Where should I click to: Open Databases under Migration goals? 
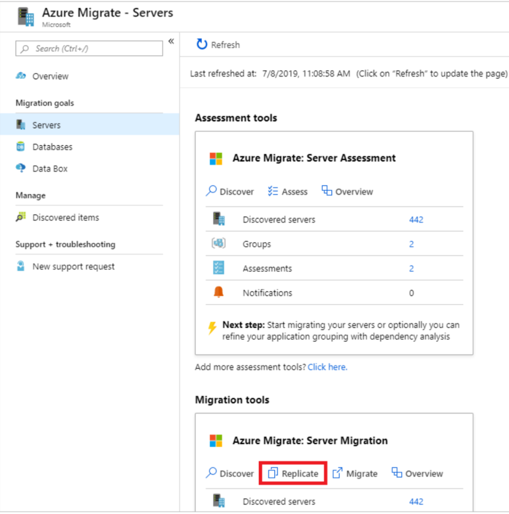[52, 147]
